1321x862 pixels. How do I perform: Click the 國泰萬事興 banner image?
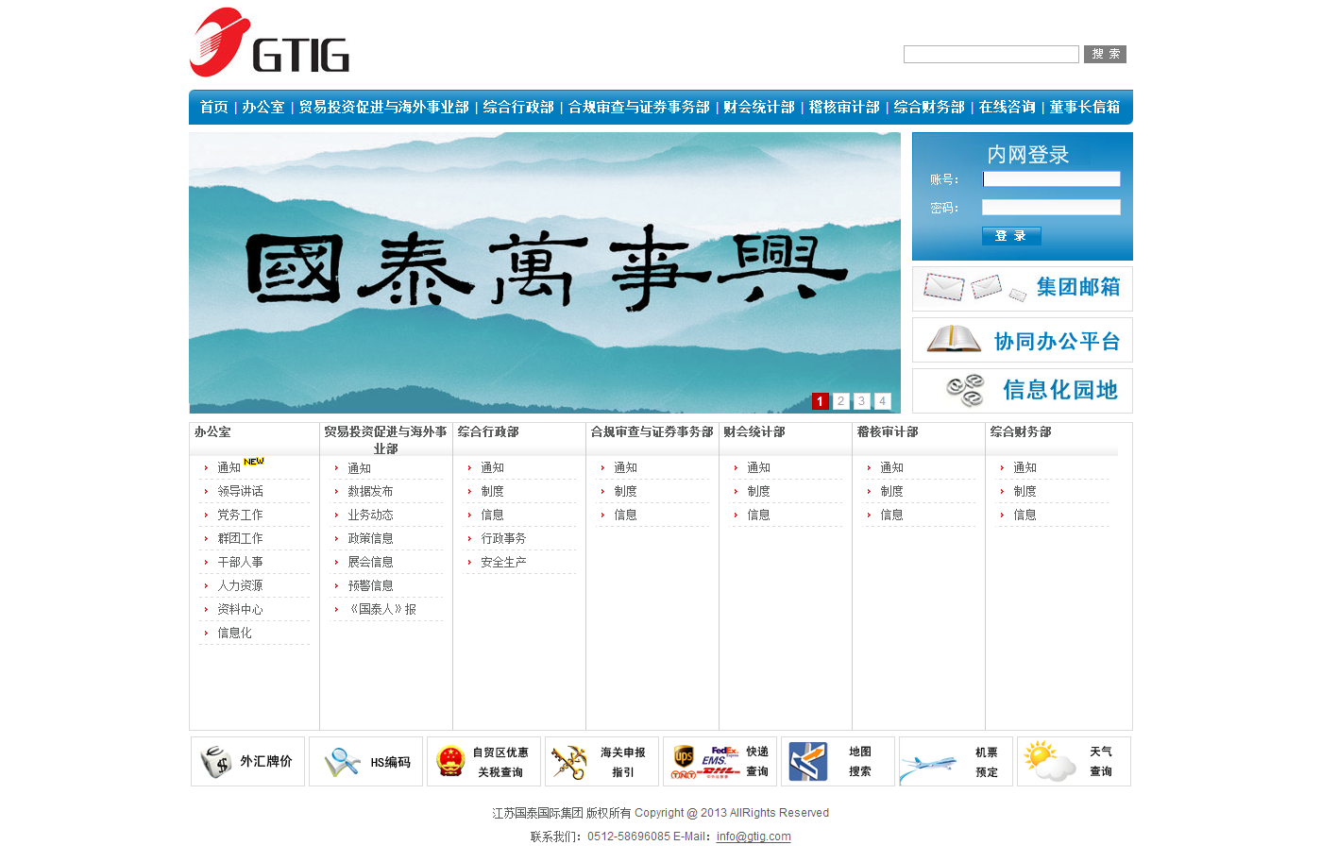[545, 273]
